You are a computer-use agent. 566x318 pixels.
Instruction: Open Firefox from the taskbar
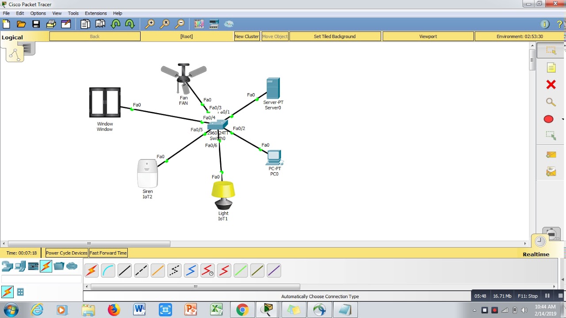(x=114, y=310)
